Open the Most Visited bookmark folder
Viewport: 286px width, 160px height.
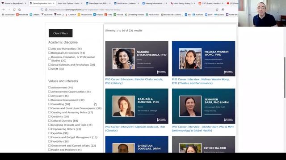click(x=8, y=15)
